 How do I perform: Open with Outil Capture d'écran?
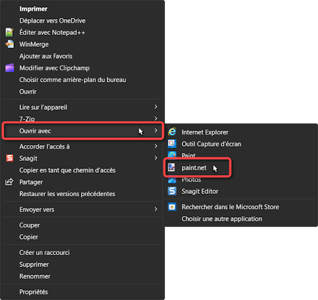click(x=241, y=144)
